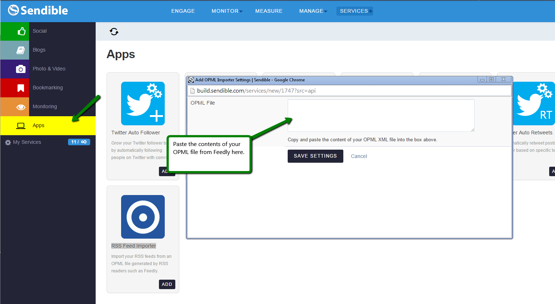
Task: Click the Sendible logo
Action: point(38,10)
